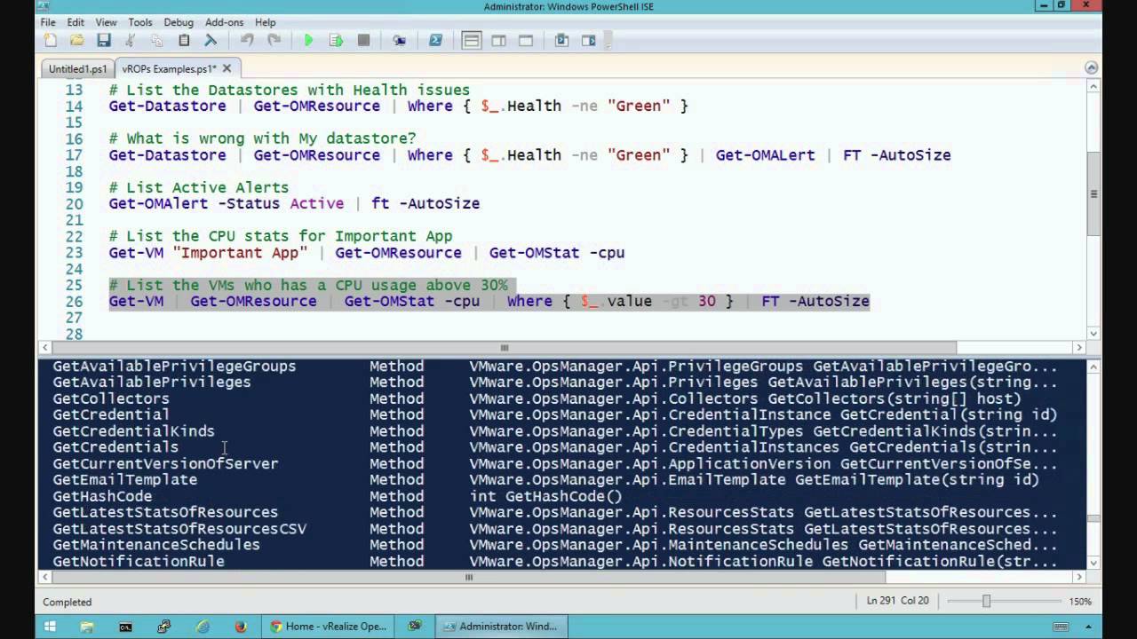The width and height of the screenshot is (1137, 639).
Task: Click GetEmailTemplate in console output
Action: click(124, 479)
